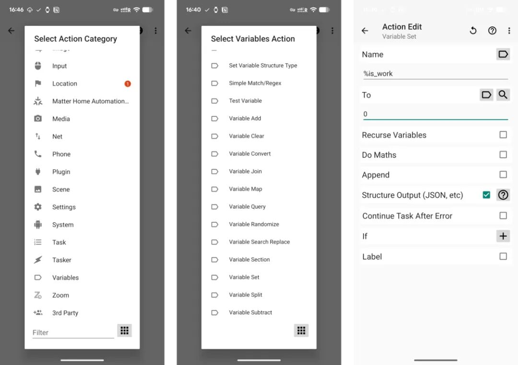Select Variable Join action
Viewport: 518px width, 365px height.
pyautogui.click(x=259, y=171)
